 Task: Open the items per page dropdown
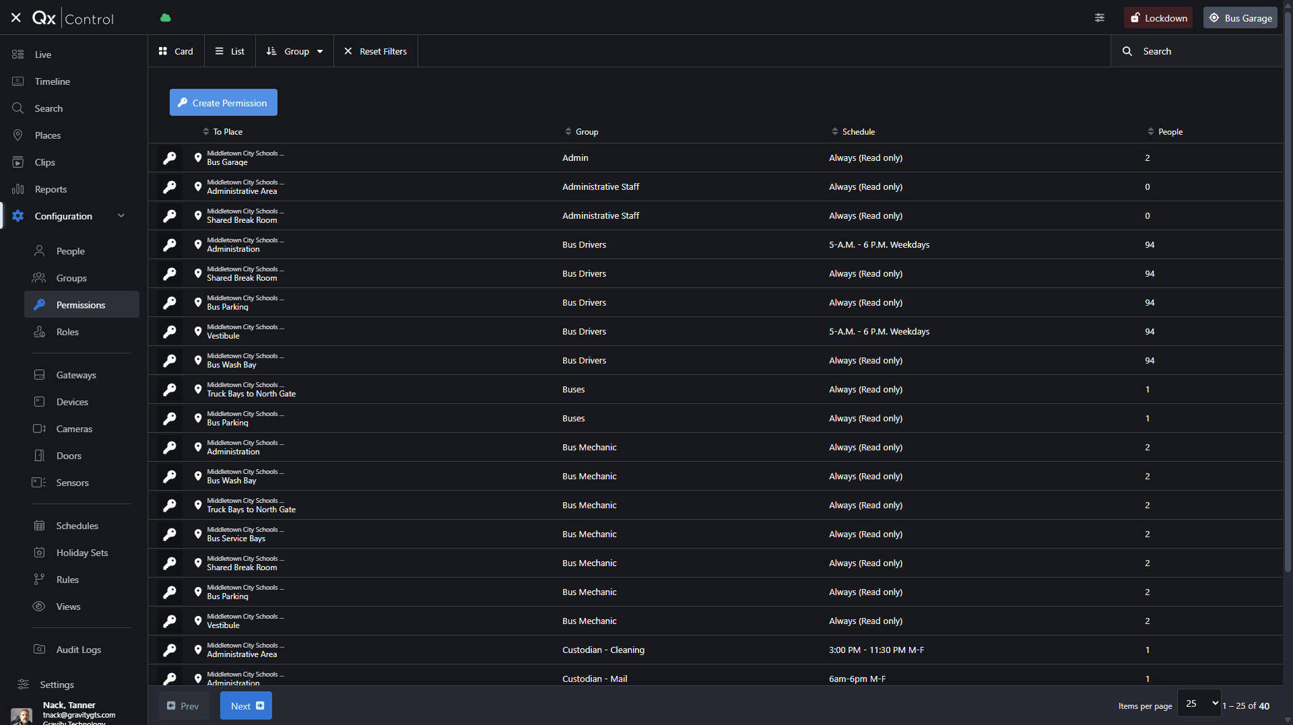click(1199, 703)
